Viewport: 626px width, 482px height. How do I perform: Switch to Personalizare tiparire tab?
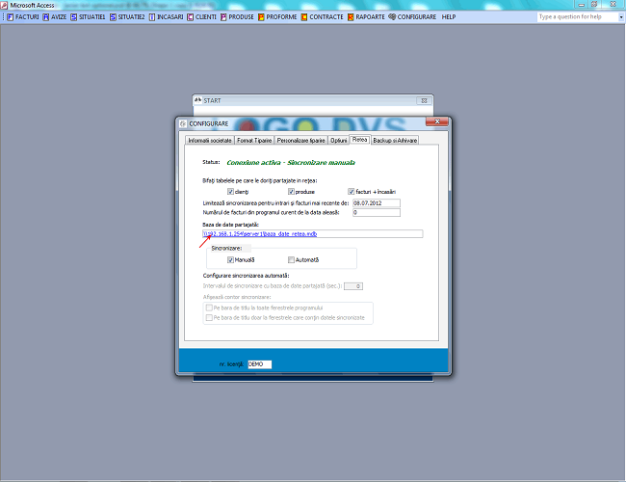pyautogui.click(x=301, y=141)
